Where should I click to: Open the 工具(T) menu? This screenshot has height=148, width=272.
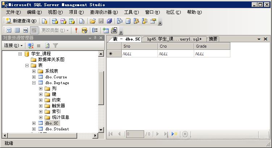click(131, 12)
